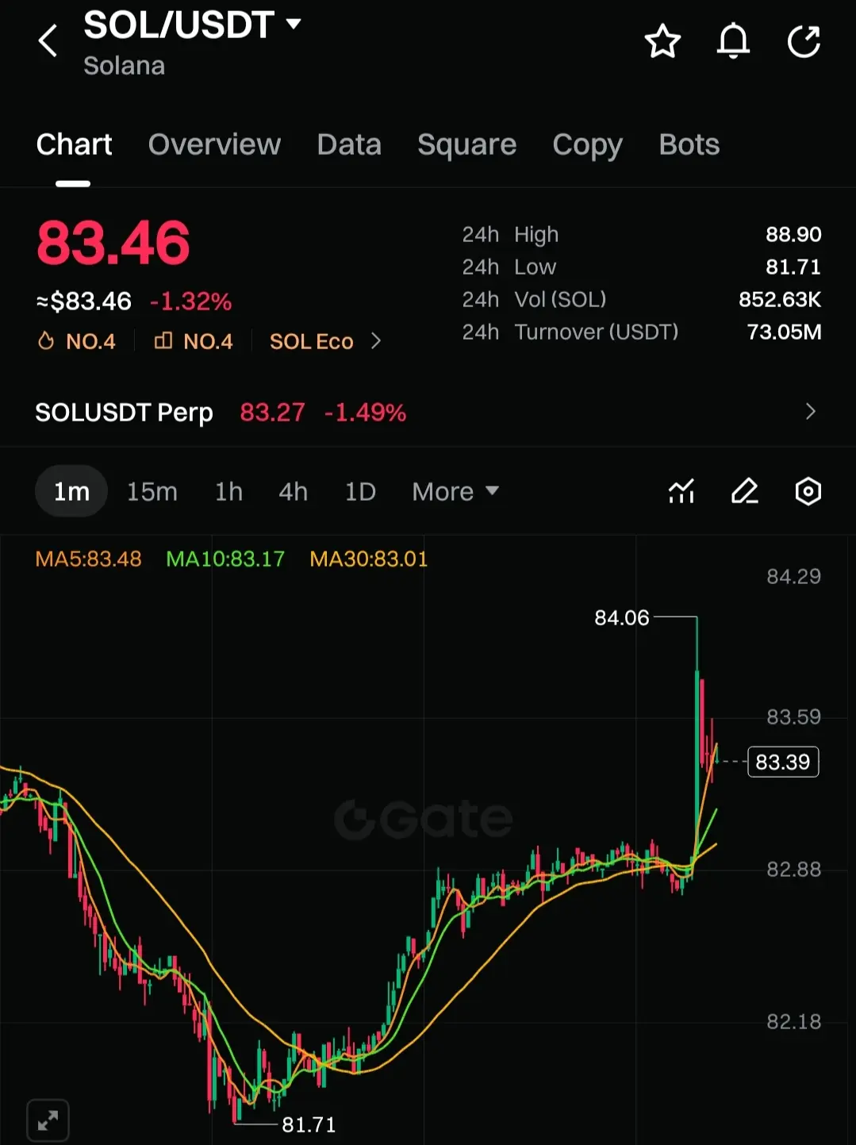The height and width of the screenshot is (1145, 856).
Task: Tap the -1.32% change value
Action: tap(190, 302)
